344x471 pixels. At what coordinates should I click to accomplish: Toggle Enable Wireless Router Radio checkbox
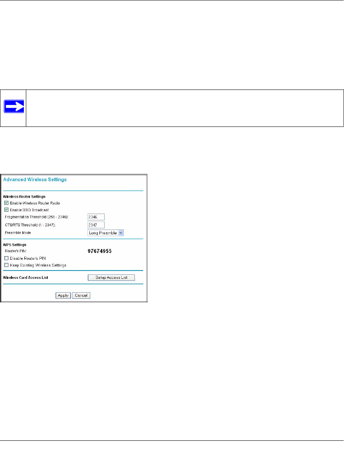pos(6,203)
